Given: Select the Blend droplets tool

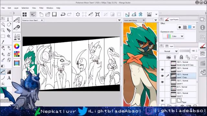Looking at the screenshot, I should point(3,66).
